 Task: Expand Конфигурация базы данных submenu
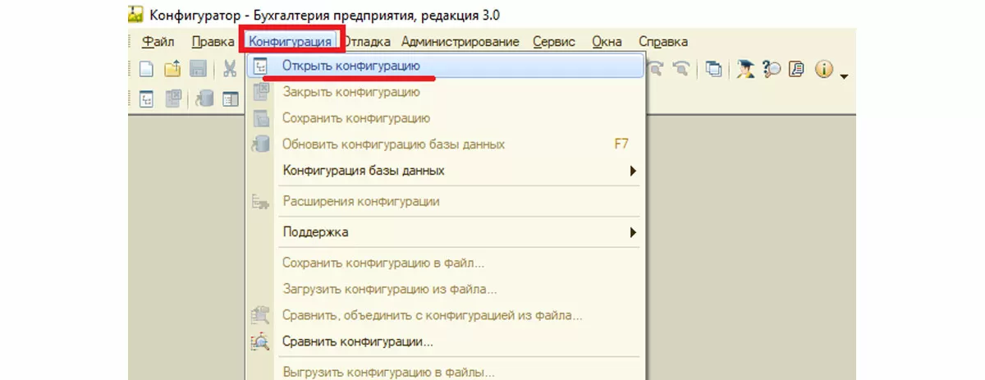[x=447, y=171]
